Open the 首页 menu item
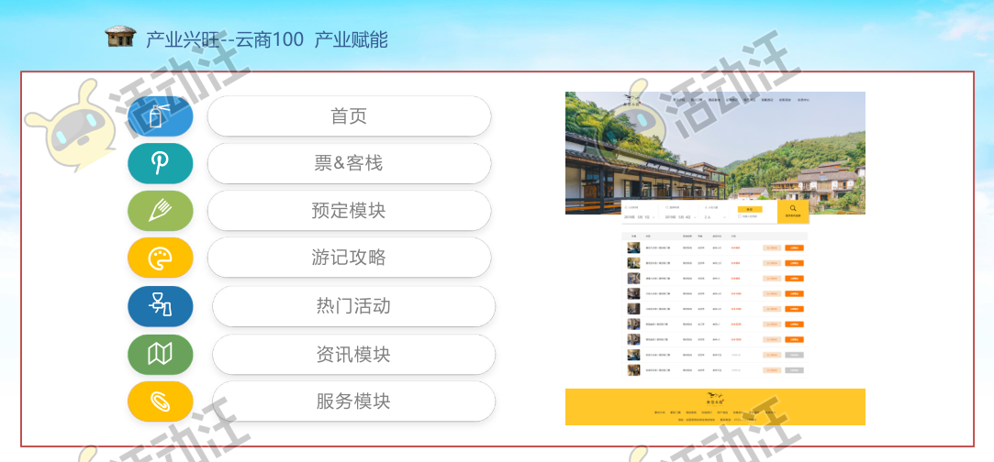 [349, 116]
